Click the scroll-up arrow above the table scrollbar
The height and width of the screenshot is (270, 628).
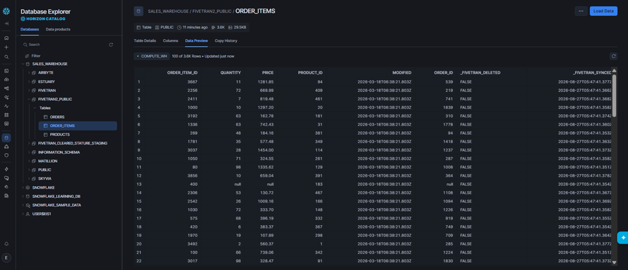pyautogui.click(x=614, y=70)
